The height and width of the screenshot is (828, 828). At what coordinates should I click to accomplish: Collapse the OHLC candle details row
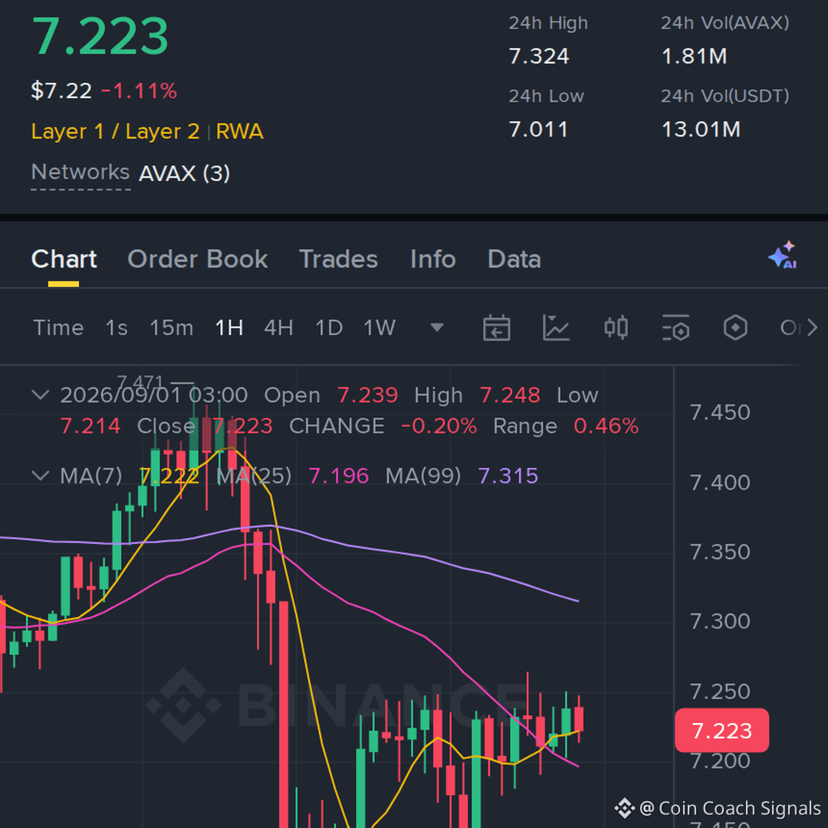[41, 395]
